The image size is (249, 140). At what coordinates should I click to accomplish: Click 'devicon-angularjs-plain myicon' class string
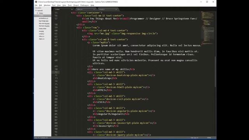click(x=127, y=111)
